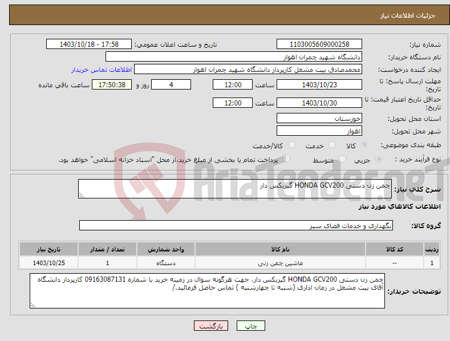Toggle the treasury bonds payment checkbox

pos(286,159)
